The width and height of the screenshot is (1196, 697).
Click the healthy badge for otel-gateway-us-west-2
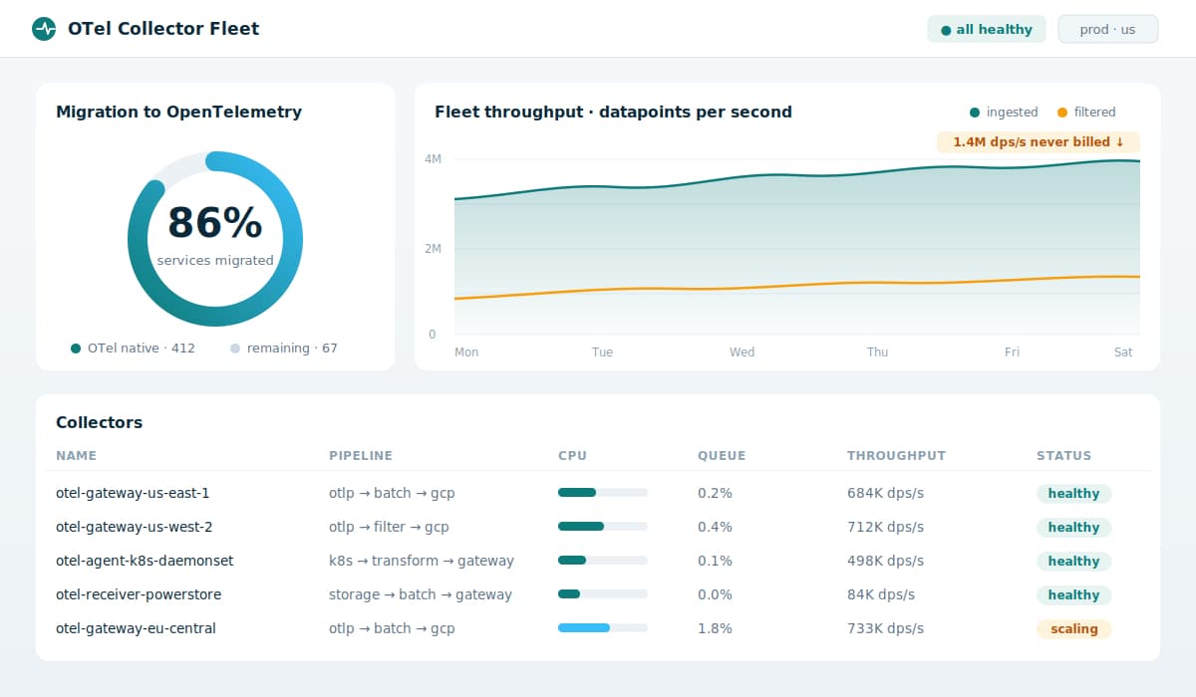pyautogui.click(x=1073, y=528)
